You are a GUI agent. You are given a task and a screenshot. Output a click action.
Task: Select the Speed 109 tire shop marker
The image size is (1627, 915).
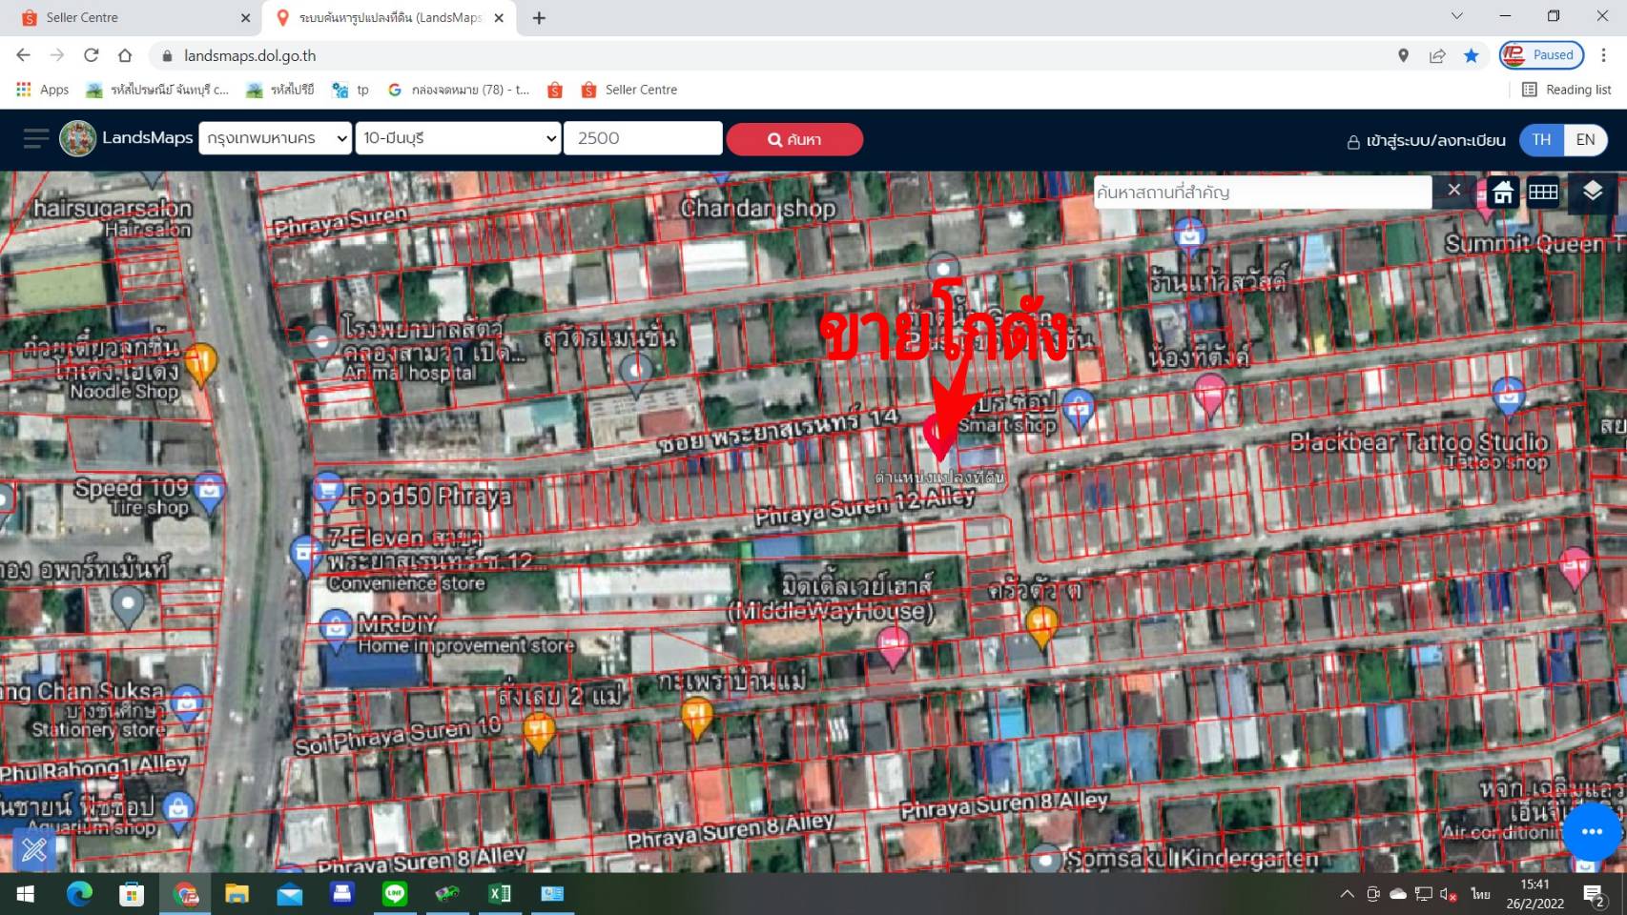(209, 495)
